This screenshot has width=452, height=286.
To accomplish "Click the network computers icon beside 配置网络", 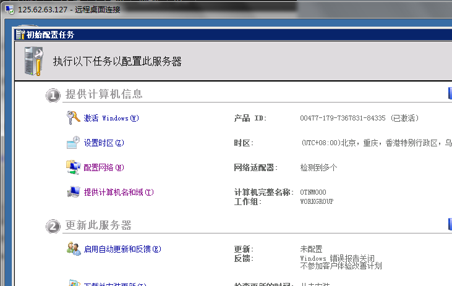I will pyautogui.click(x=73, y=167).
